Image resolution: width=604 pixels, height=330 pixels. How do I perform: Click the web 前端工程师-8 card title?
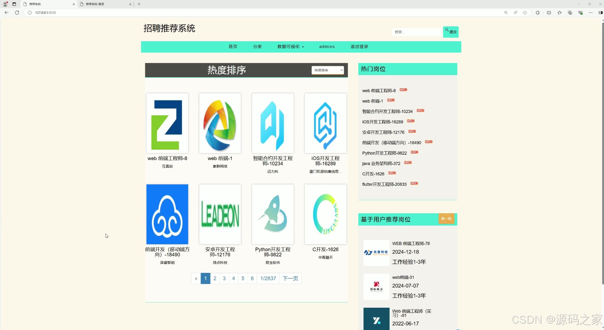coord(167,158)
